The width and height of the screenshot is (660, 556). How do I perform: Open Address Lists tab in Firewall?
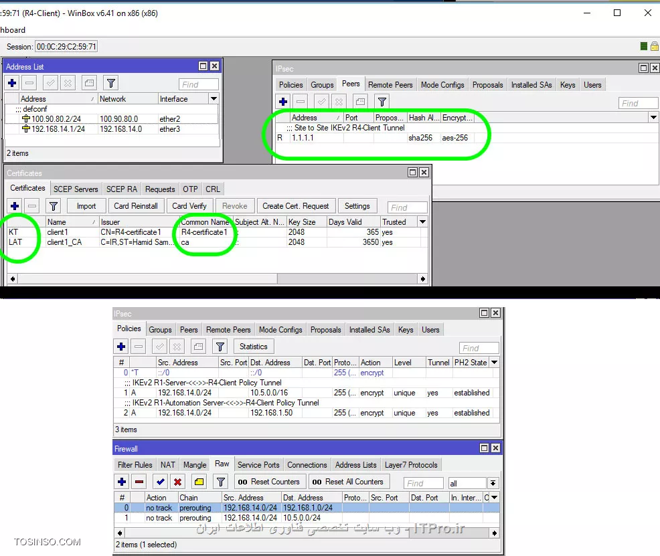click(355, 465)
